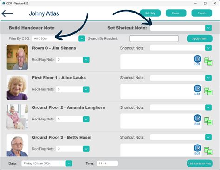This screenshot has height=170, width=220.
Task: Click the Home button
Action: (x=176, y=13)
